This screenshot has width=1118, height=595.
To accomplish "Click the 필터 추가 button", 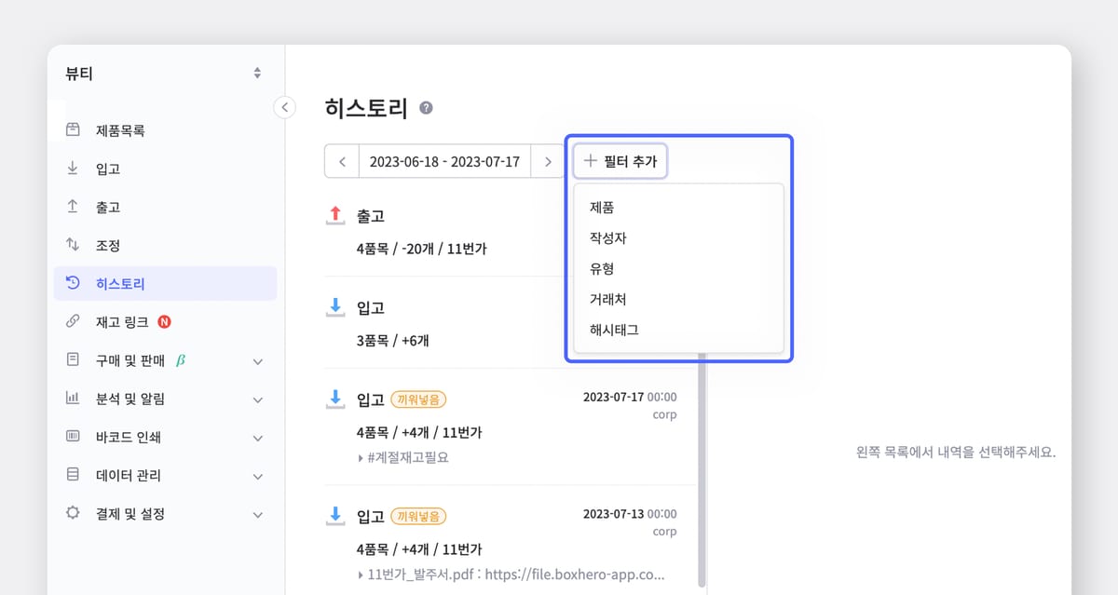I will [x=620, y=160].
